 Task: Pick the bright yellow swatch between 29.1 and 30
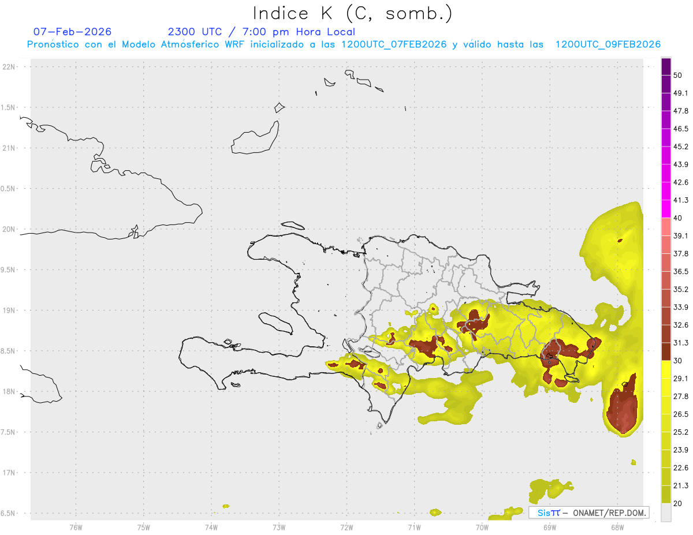tap(666, 370)
